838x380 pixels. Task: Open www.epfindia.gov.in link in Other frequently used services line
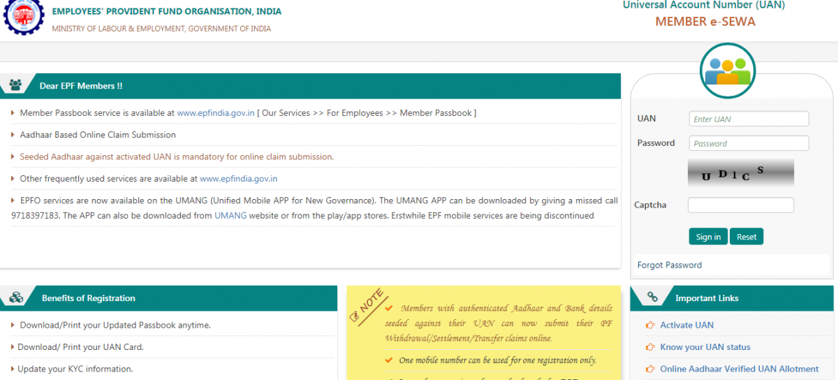pyautogui.click(x=239, y=178)
